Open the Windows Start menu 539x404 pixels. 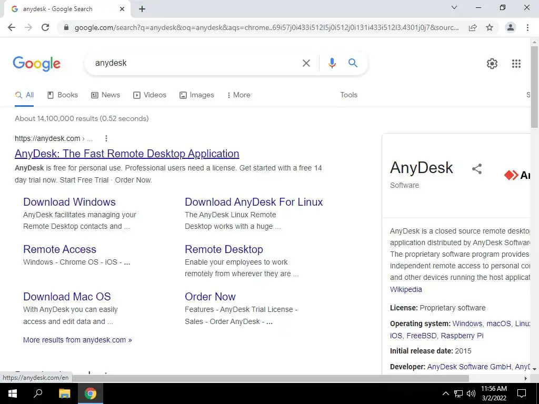pos(13,393)
